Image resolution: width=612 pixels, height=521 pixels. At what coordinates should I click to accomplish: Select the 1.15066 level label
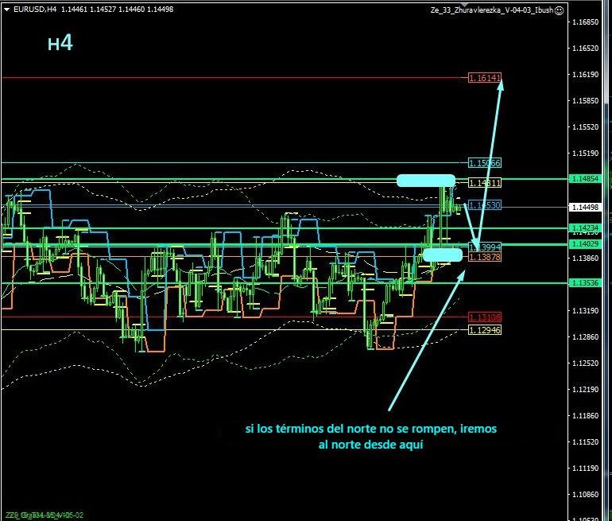pyautogui.click(x=484, y=163)
